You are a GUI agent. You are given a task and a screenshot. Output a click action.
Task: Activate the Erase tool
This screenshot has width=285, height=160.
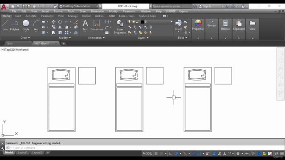coord(76,22)
